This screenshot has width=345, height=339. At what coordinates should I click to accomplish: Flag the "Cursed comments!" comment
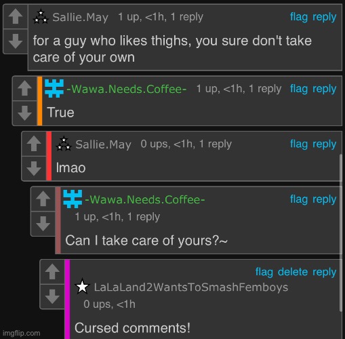point(264,272)
